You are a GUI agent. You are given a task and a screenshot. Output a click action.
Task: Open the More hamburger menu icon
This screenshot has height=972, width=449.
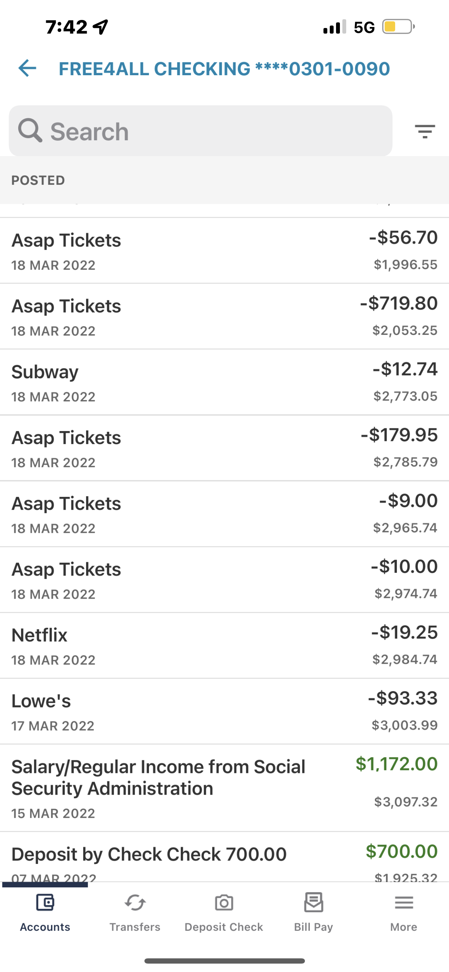point(404,903)
